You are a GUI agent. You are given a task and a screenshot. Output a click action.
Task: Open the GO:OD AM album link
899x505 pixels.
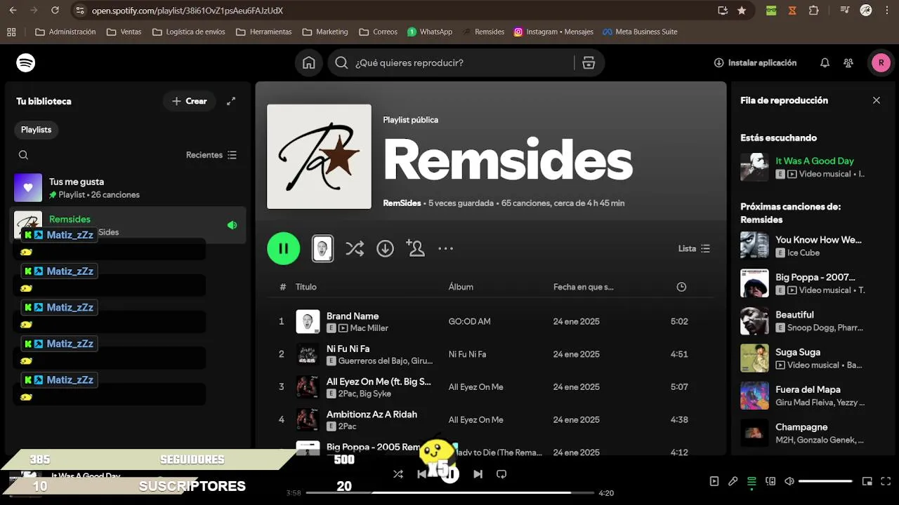470,321
